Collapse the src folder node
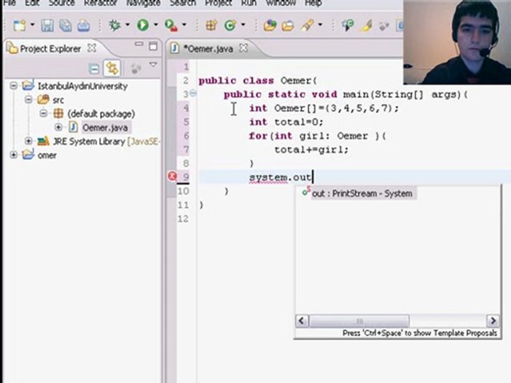Viewport: 511px width, 383px height. click(x=28, y=99)
